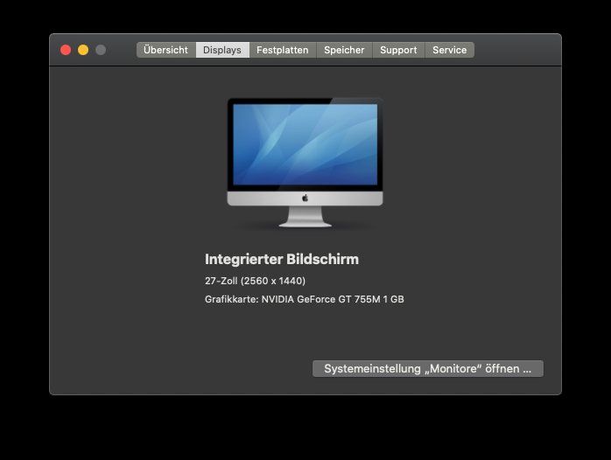The height and width of the screenshot is (460, 611).
Task: Click the Grafikkarte NVIDIA GeForce text
Action: (305, 299)
